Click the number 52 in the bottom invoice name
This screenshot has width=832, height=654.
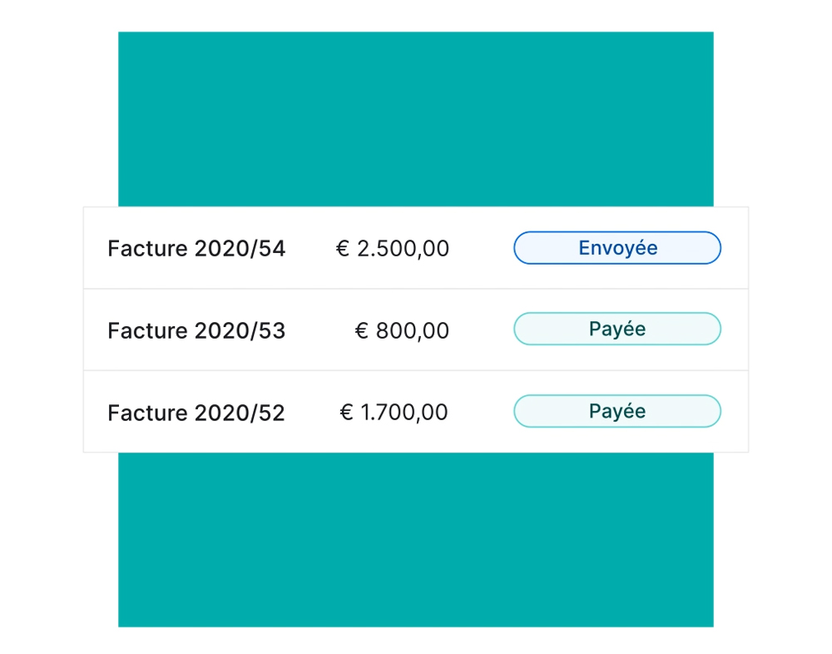[273, 414]
